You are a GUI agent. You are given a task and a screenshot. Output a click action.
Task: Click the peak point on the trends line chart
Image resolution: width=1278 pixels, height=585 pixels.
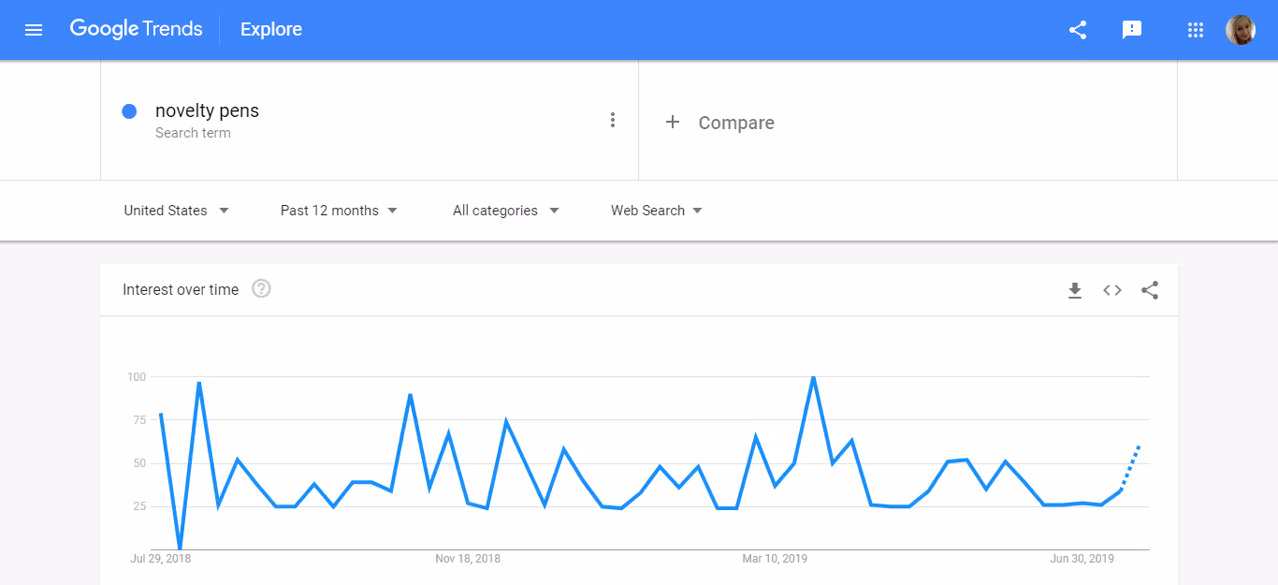pyautogui.click(x=812, y=377)
